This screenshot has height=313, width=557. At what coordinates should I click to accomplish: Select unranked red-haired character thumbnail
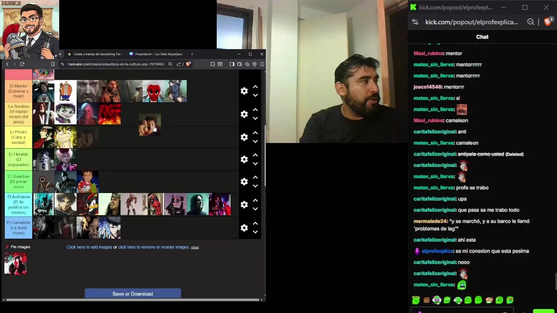click(16, 264)
